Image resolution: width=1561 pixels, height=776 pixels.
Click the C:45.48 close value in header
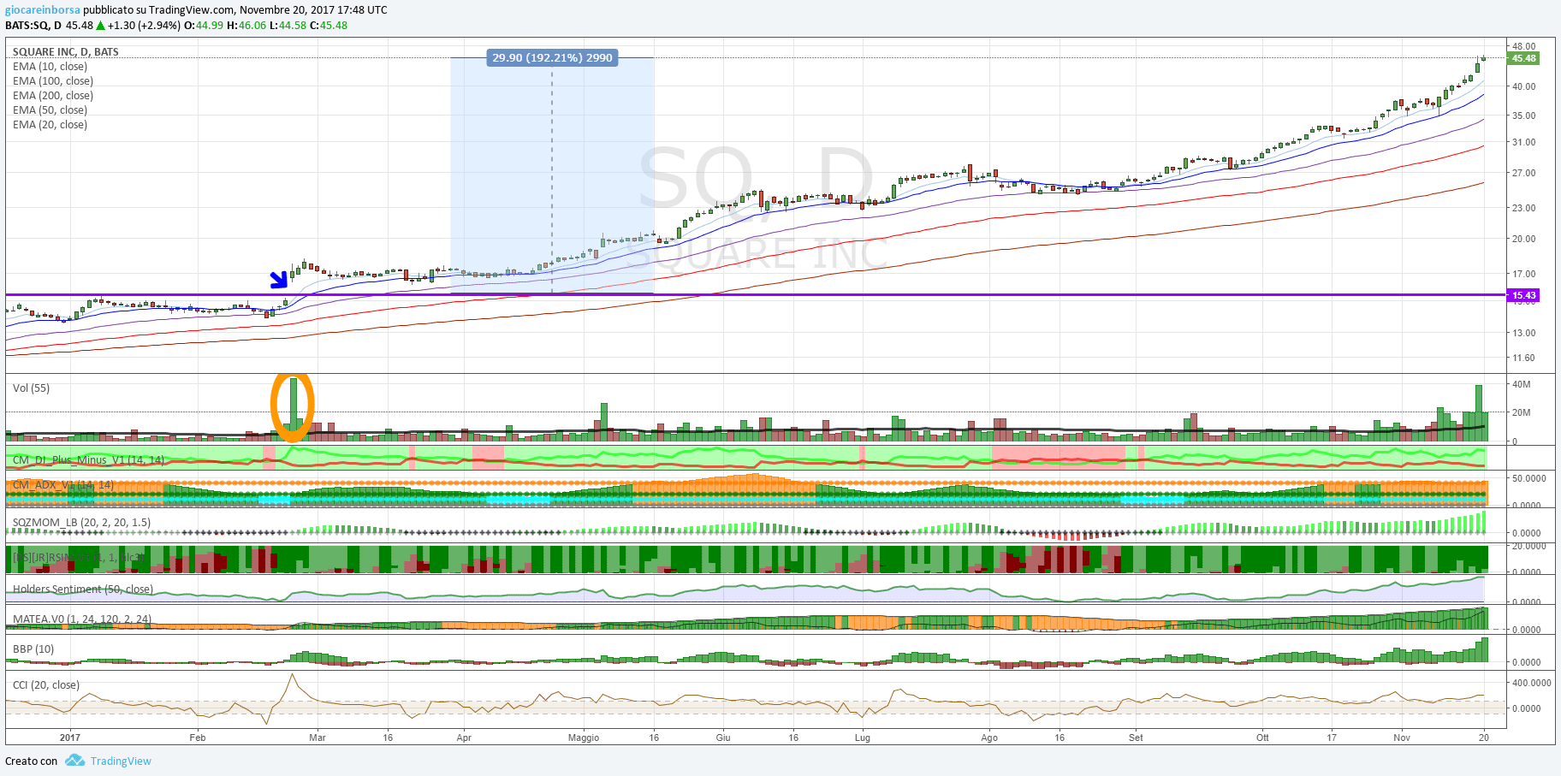[329, 26]
